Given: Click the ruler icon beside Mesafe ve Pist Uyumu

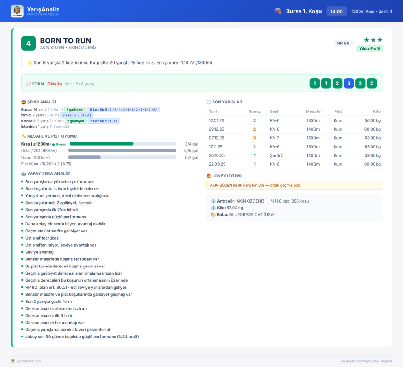Looking at the screenshot, I should 23,136.
